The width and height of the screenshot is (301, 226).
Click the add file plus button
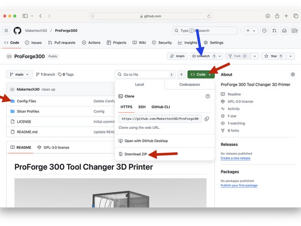click(181, 74)
